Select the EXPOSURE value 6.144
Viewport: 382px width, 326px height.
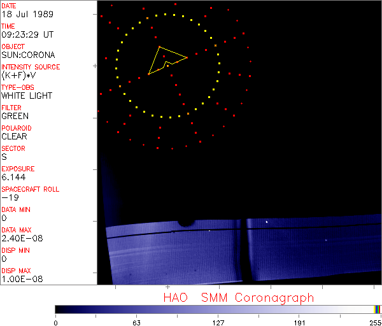pyautogui.click(x=13, y=177)
